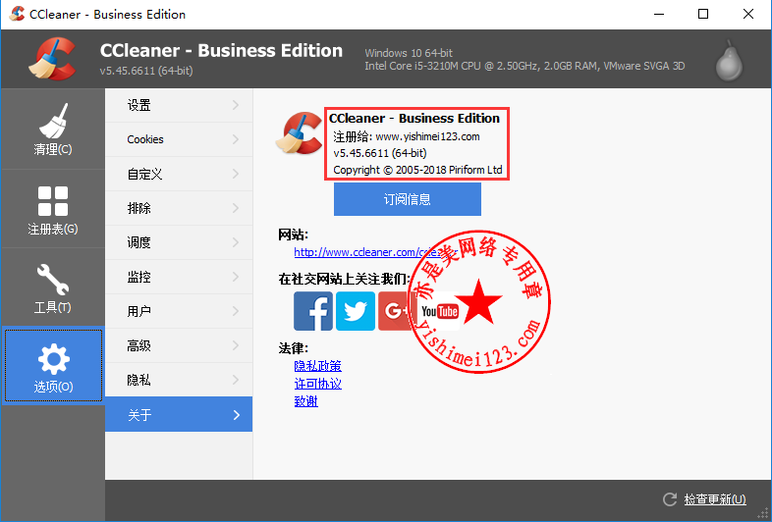This screenshot has width=772, height=522.
Task: Open the Cookies menu item
Action: [179, 139]
